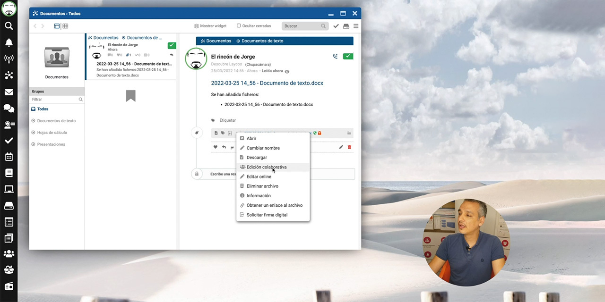This screenshot has height=302, width=605.
Task: Open the message titled 2022-03-25 14_56 in list
Action: coord(134,64)
